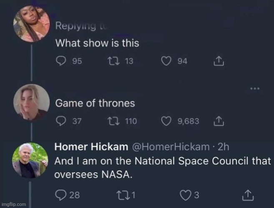Reply to the "Game of thrones" tweet
Image resolution: width=274 pixels, height=208 pixels.
click(x=61, y=121)
